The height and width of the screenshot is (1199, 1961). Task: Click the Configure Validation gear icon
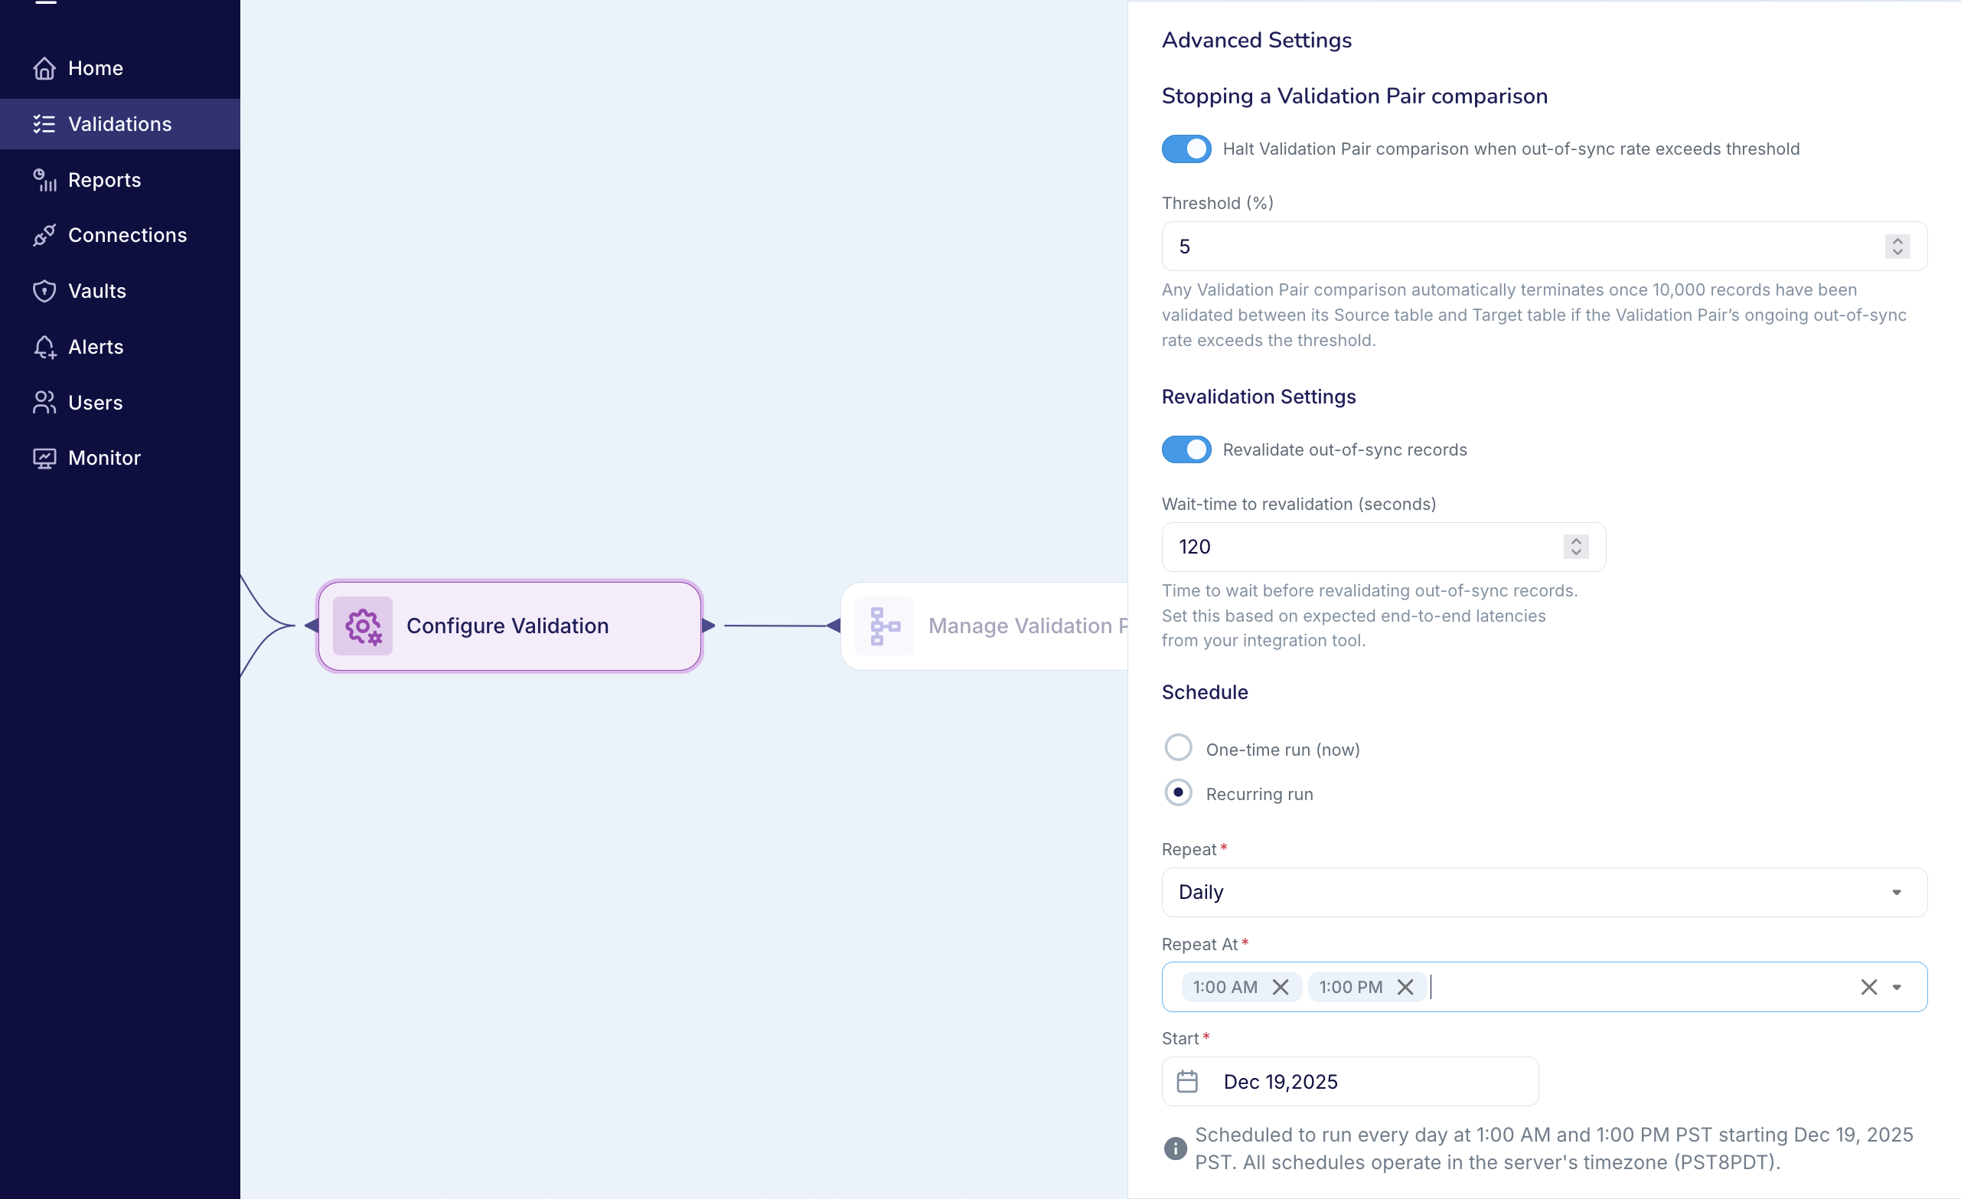click(x=363, y=626)
